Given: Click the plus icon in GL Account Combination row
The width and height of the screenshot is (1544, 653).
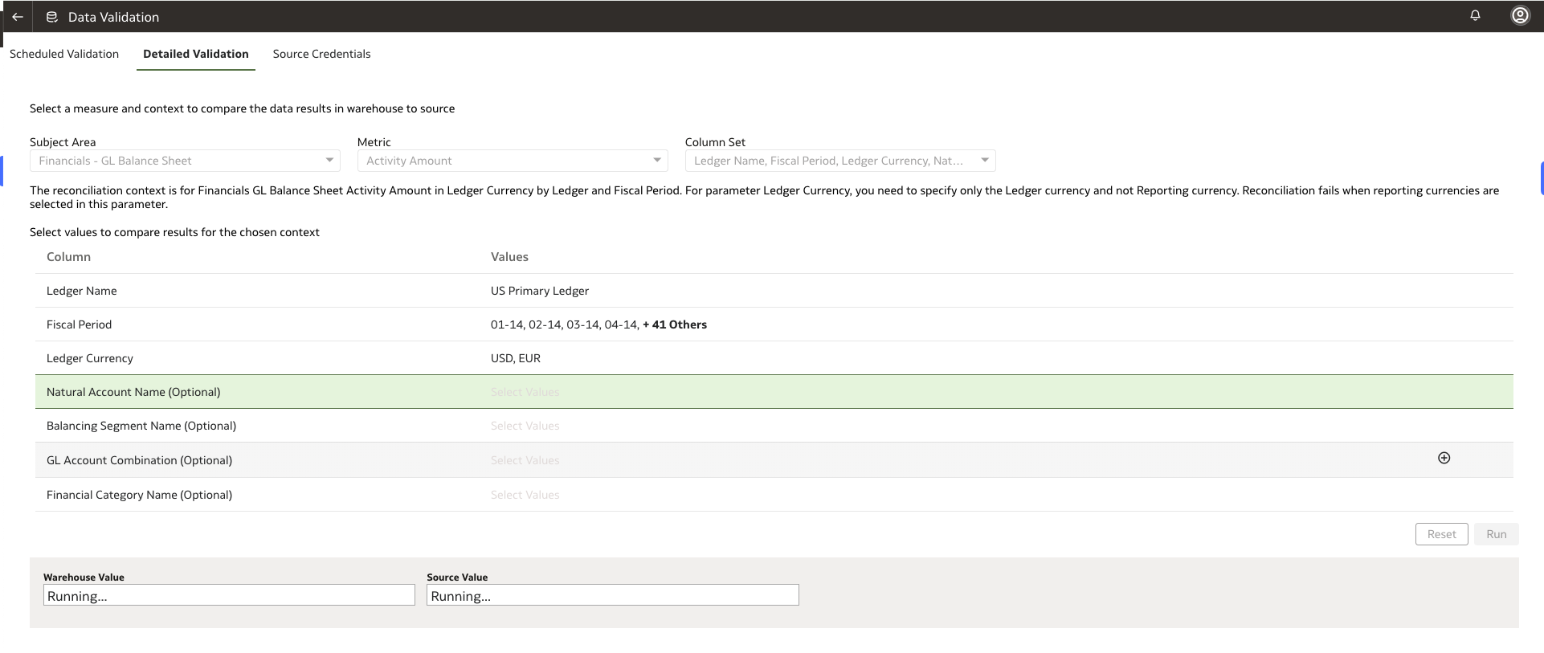Looking at the screenshot, I should [1444, 458].
